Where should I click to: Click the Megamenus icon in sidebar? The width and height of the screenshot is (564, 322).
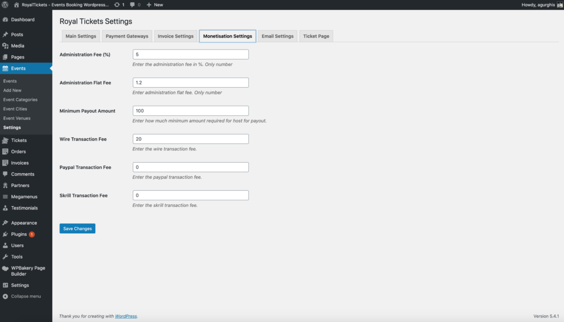(x=6, y=197)
